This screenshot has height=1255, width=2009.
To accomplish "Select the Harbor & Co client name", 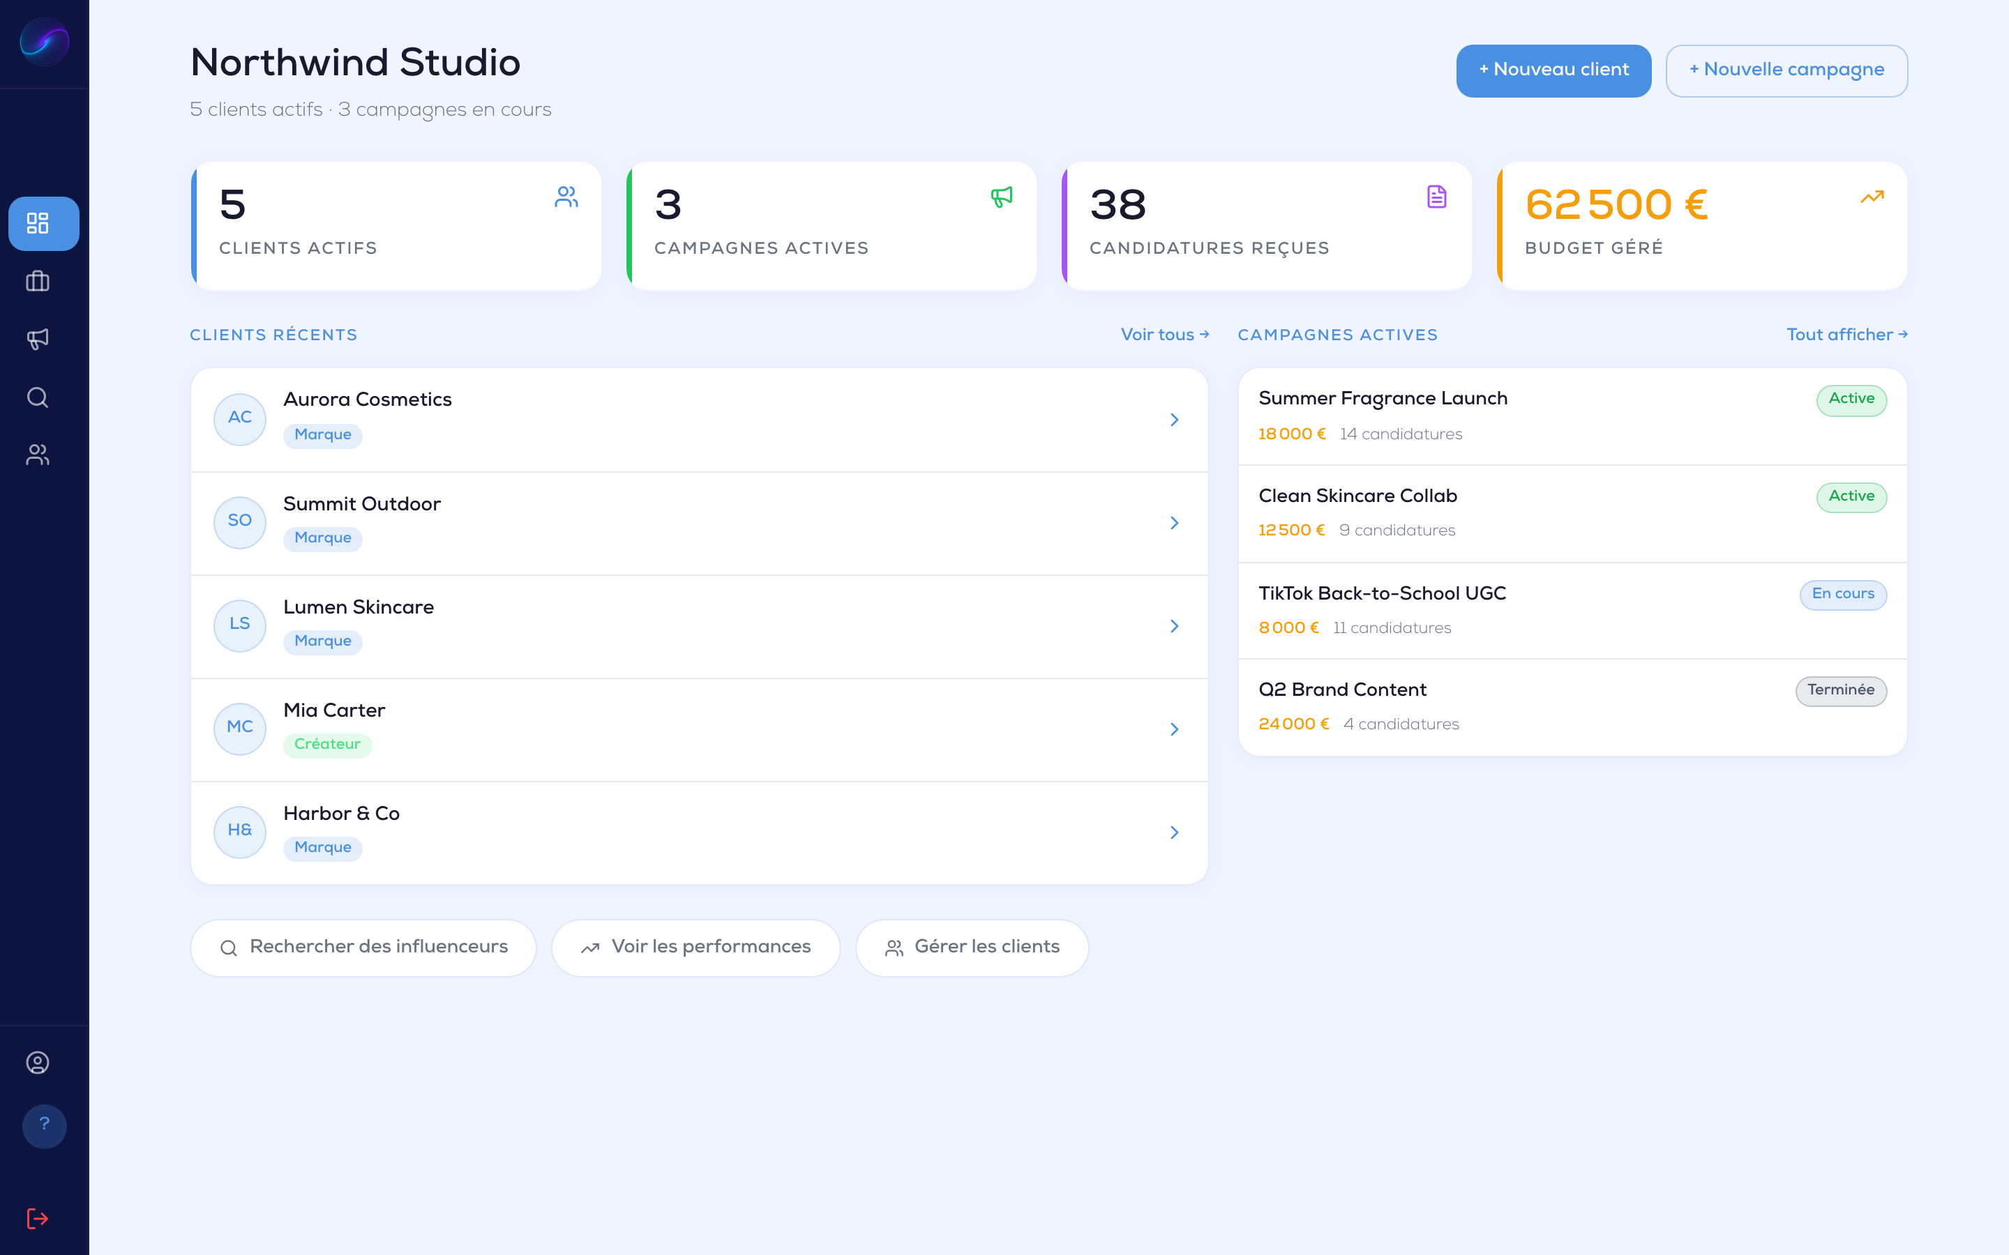I will [342, 814].
